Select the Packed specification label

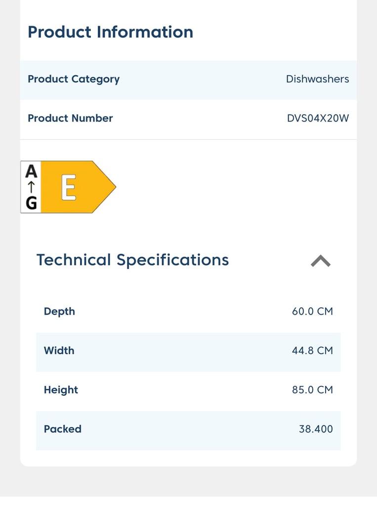(x=63, y=429)
